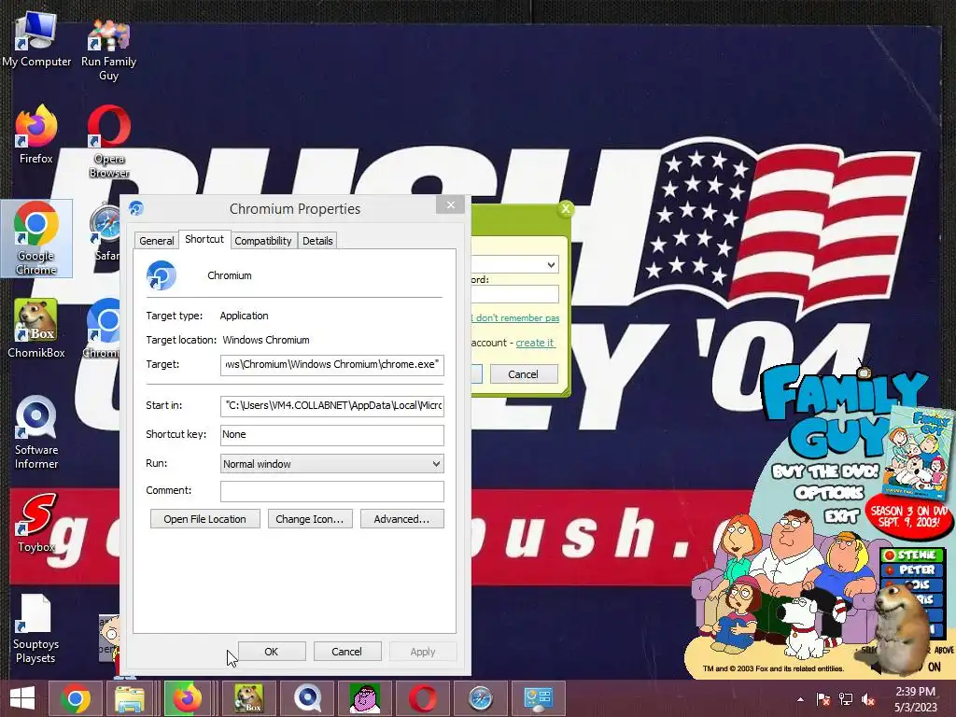Image resolution: width=956 pixels, height=717 pixels.
Task: Switch to the General tab
Action: [157, 240]
